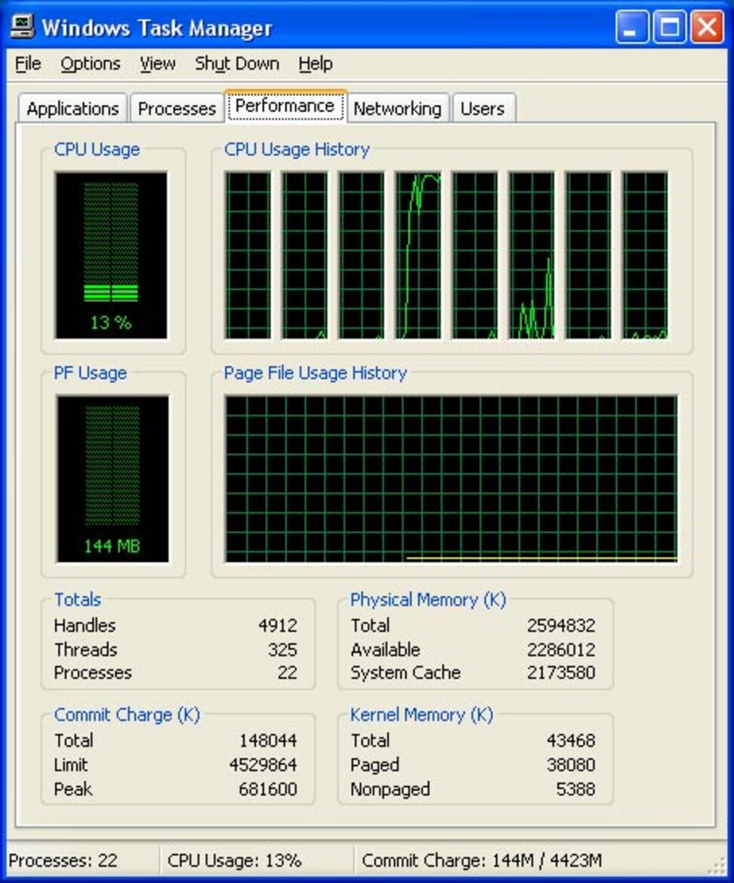Click the Page File Usage History graph
The image size is (734, 883).
pyautogui.click(x=451, y=479)
